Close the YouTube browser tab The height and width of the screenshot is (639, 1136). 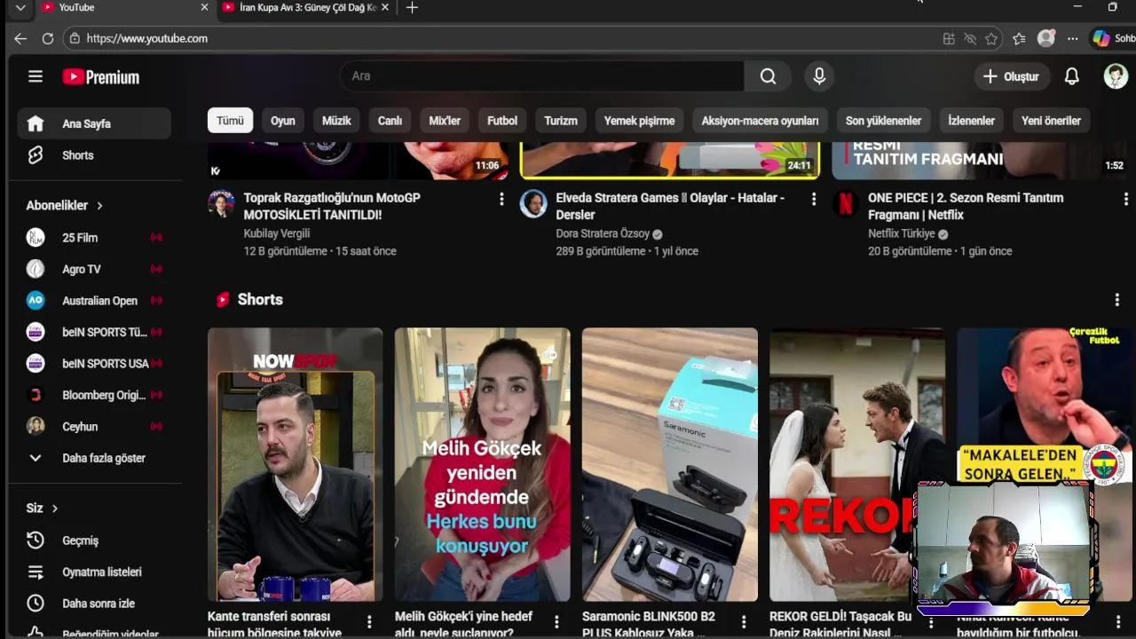[204, 7]
